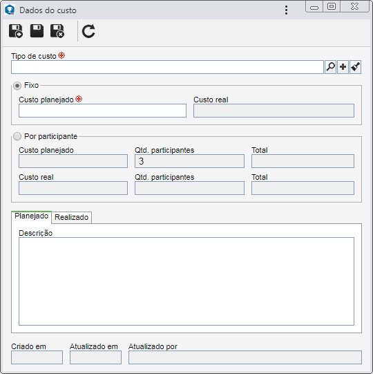This screenshot has width=373, height=374.
Task: Maximize the Dados do custo window
Action: click(332, 6)
